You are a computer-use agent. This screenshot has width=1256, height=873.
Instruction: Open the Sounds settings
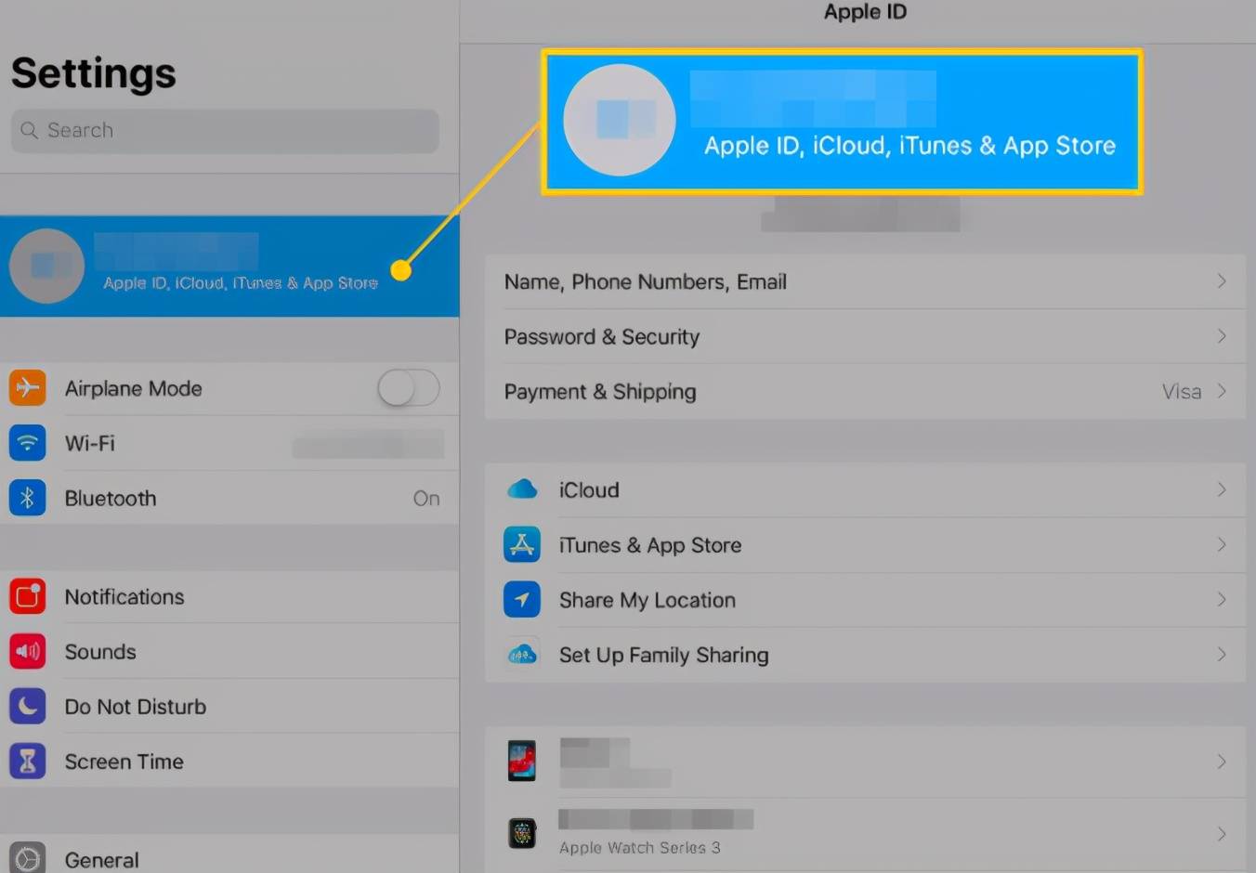coord(229,651)
